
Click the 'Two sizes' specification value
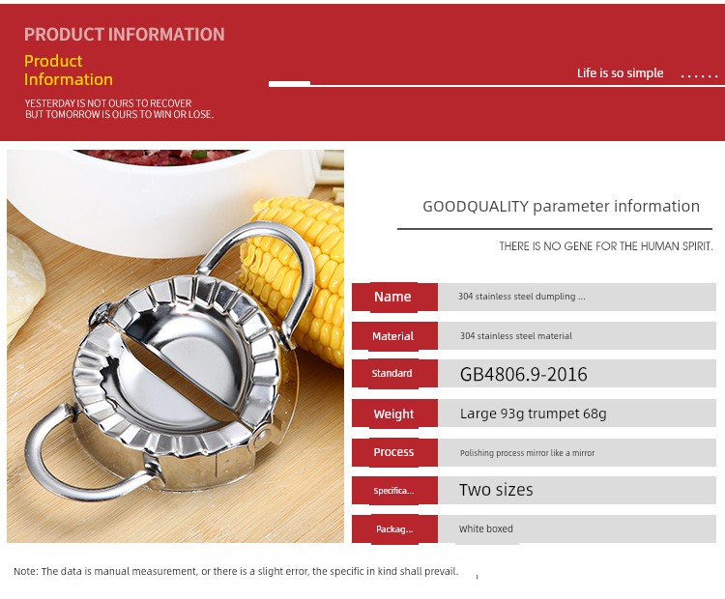496,490
